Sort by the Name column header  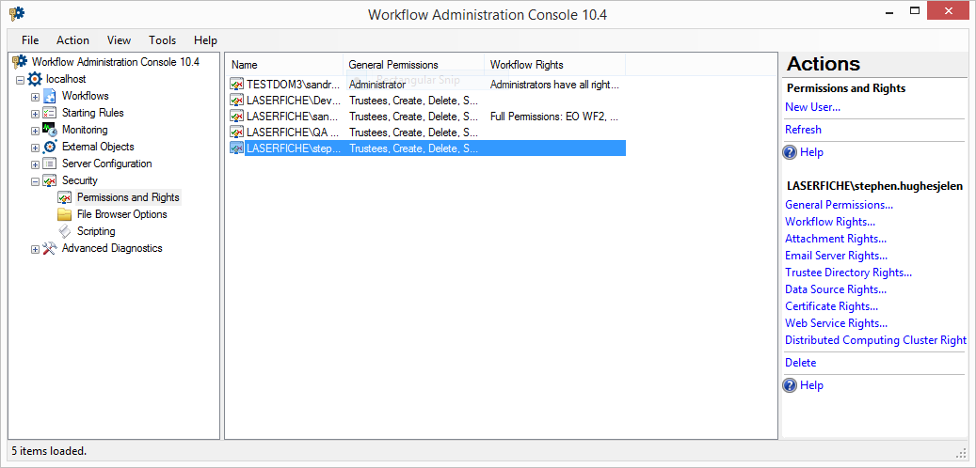click(x=284, y=65)
